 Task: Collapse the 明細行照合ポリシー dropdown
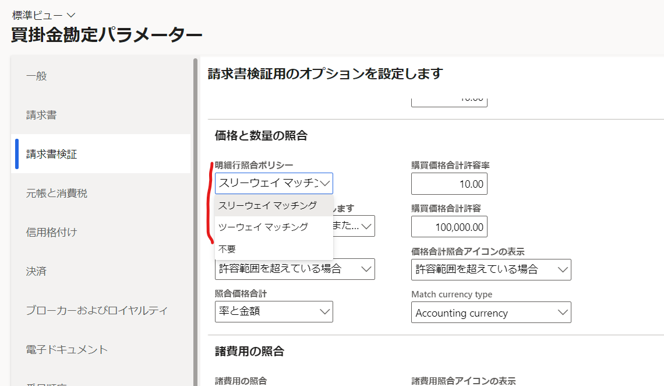[325, 183]
